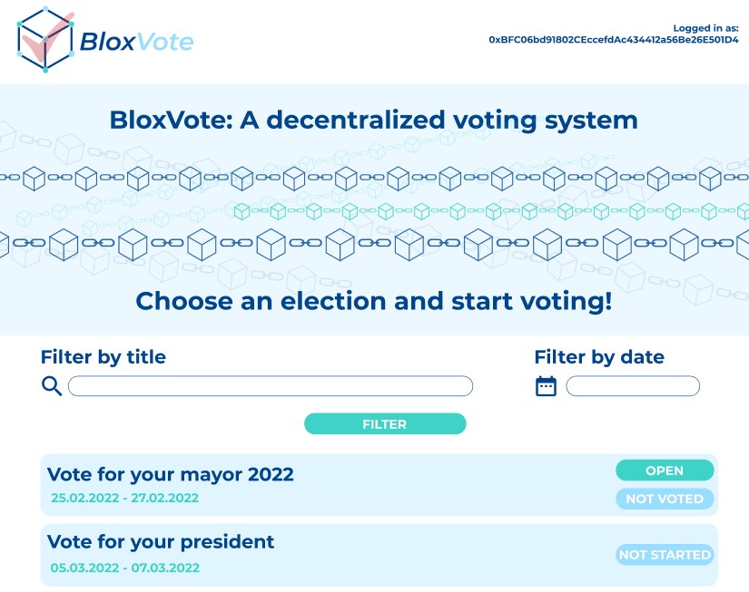
Task: Open the calendar date picker icon
Action: coord(546,385)
